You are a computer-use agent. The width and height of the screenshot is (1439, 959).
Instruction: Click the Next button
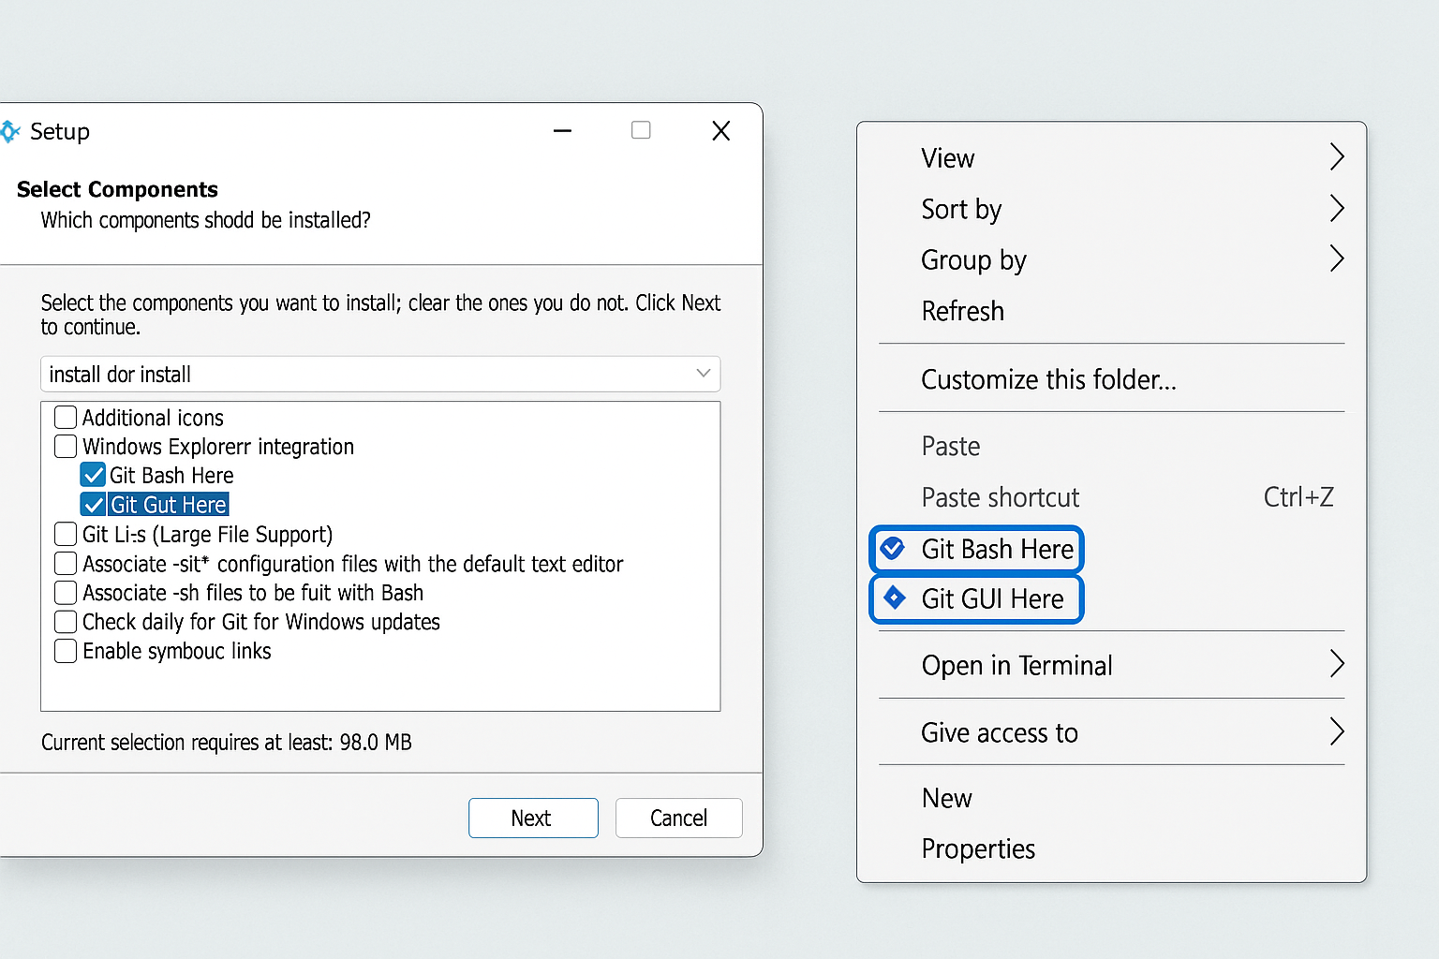(533, 818)
